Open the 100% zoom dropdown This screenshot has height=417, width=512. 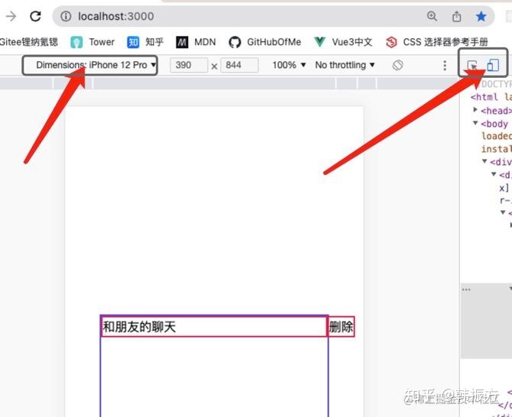[x=289, y=65]
